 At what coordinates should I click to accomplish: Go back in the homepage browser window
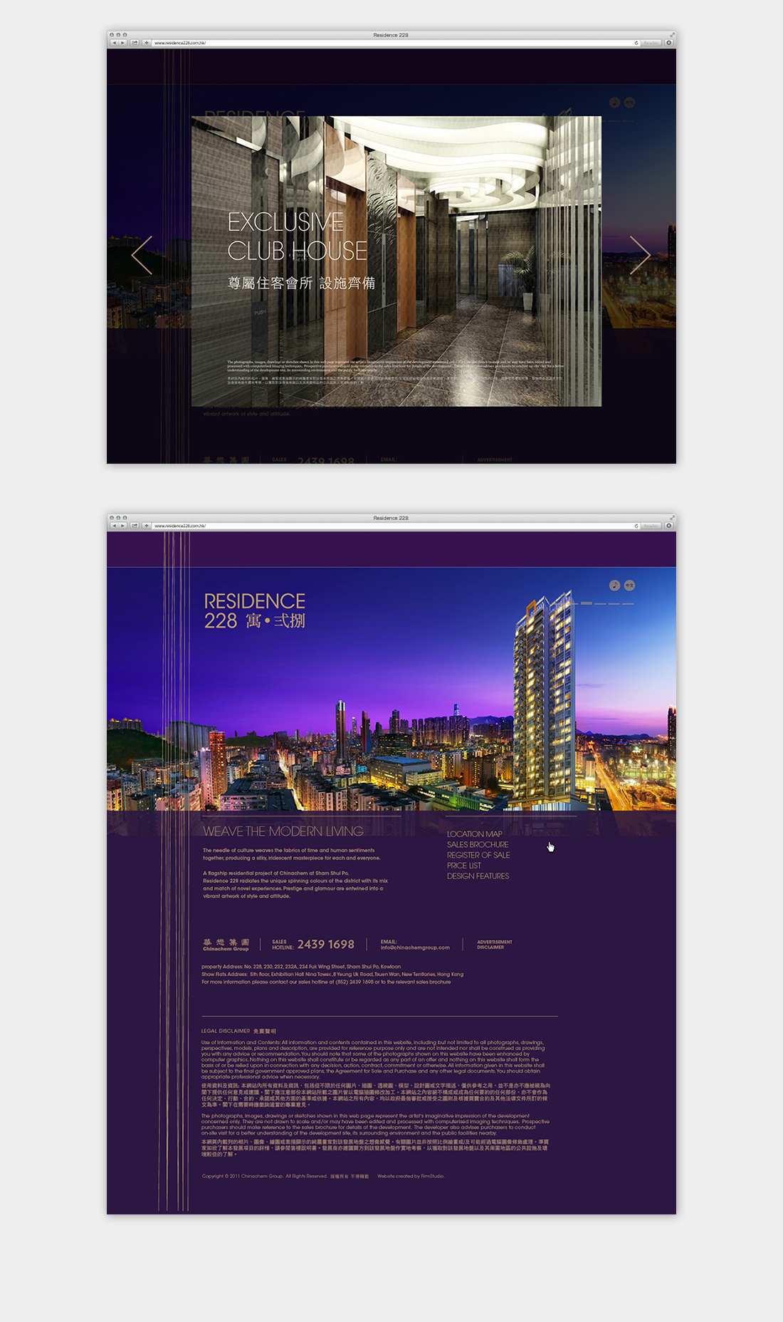pos(114,526)
